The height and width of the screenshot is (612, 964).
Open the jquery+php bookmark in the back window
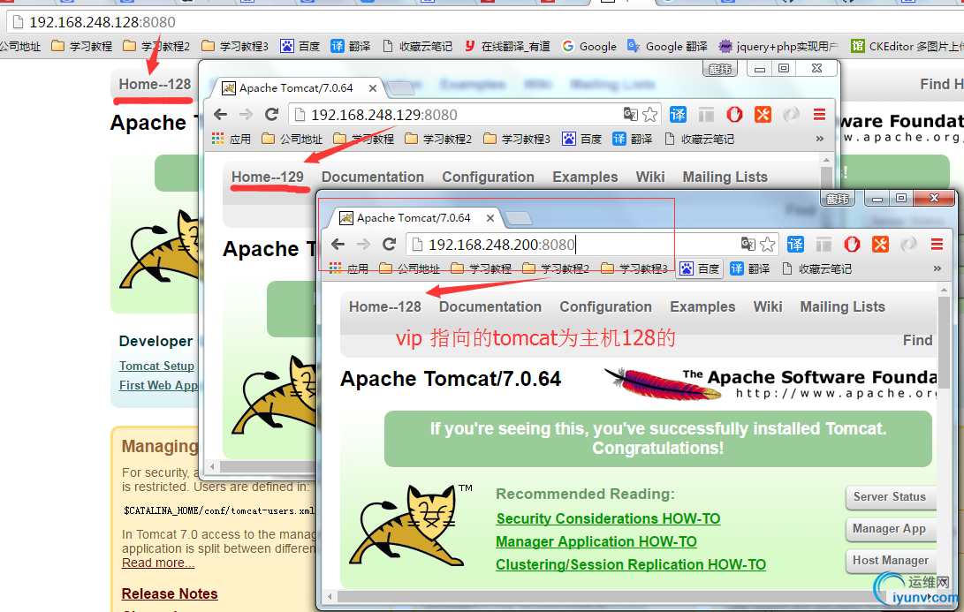point(779,46)
